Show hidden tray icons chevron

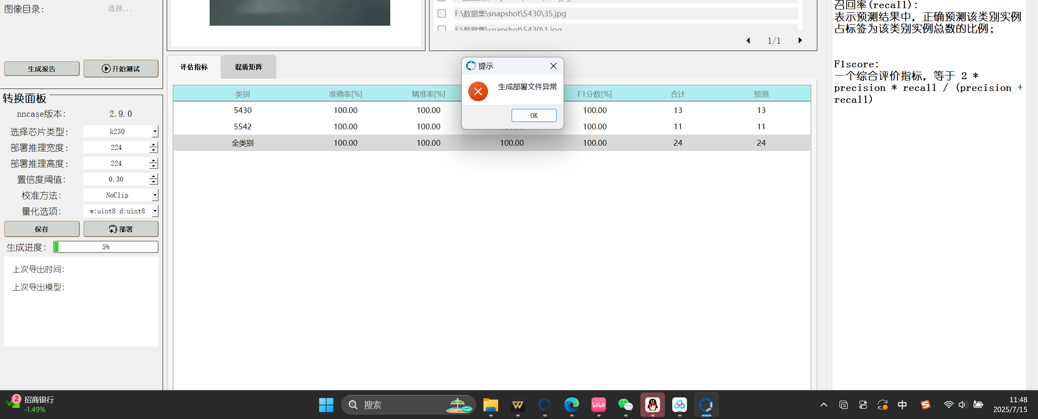pos(824,405)
